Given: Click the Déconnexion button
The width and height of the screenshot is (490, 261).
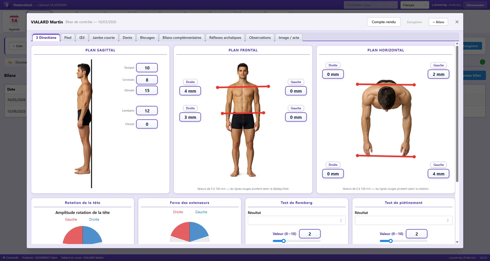Looking at the screenshot, I should [x=475, y=5].
